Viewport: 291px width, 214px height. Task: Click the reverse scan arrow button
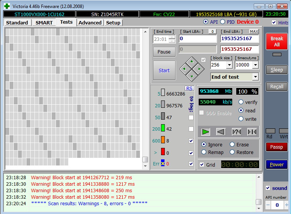click(221, 132)
